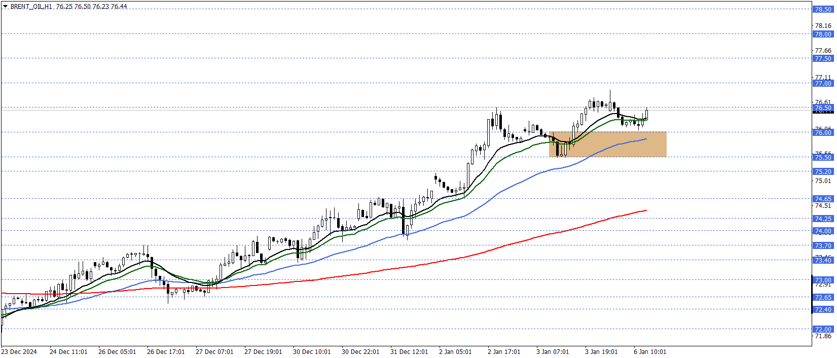Select the 72.40 price level label
Viewport: 837px width, 358px height.
[x=823, y=309]
